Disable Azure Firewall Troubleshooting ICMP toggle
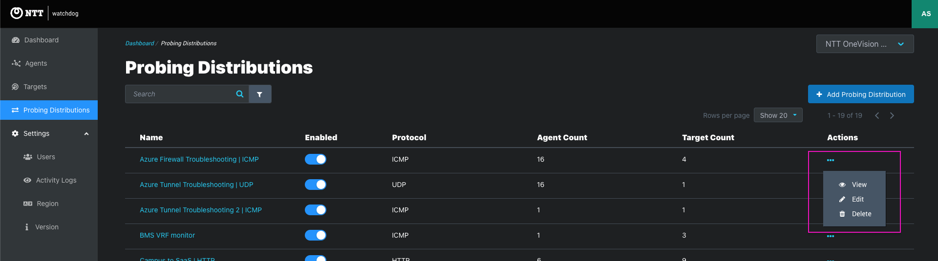The width and height of the screenshot is (938, 261). pos(316,159)
